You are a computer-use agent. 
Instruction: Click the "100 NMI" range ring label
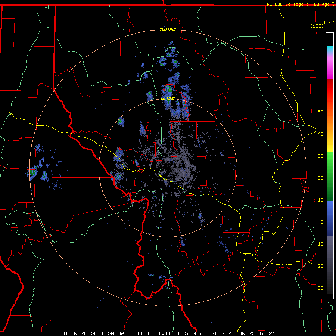[x=168, y=29]
